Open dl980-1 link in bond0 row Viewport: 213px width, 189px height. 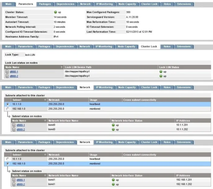pyautogui.click(x=21, y=125)
